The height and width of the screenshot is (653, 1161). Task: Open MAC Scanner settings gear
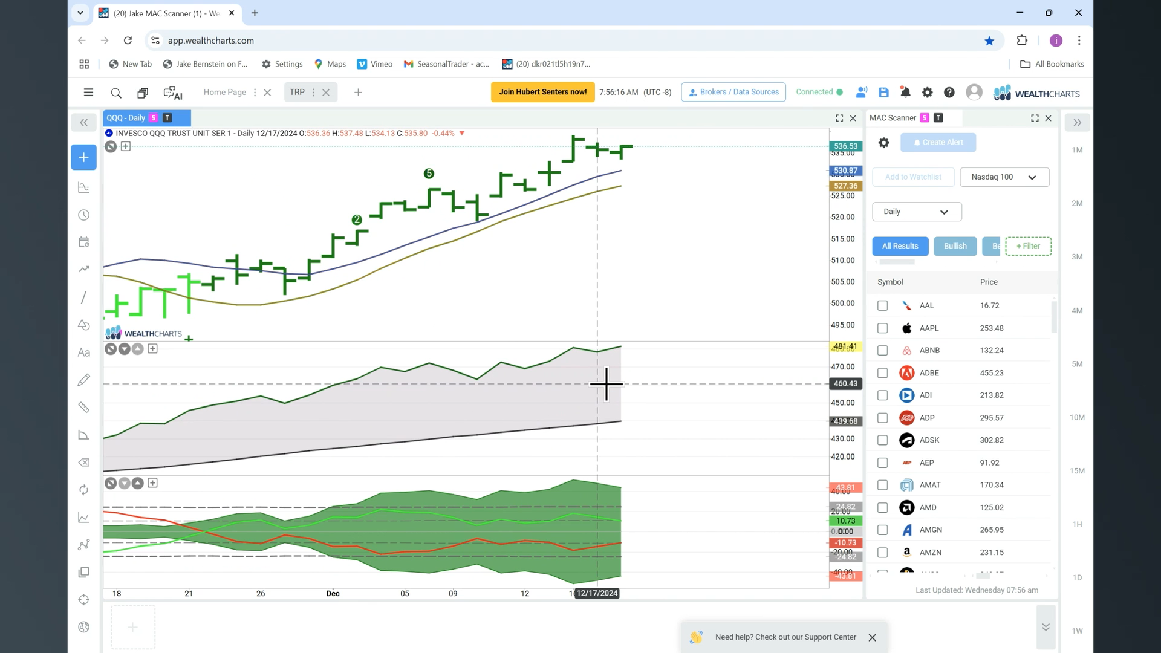point(884,143)
